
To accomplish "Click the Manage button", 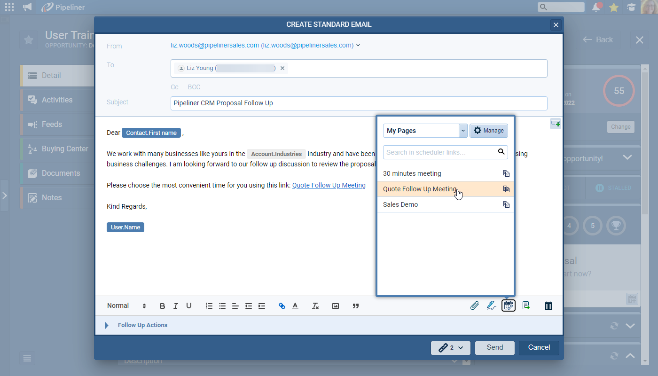I will pos(489,131).
